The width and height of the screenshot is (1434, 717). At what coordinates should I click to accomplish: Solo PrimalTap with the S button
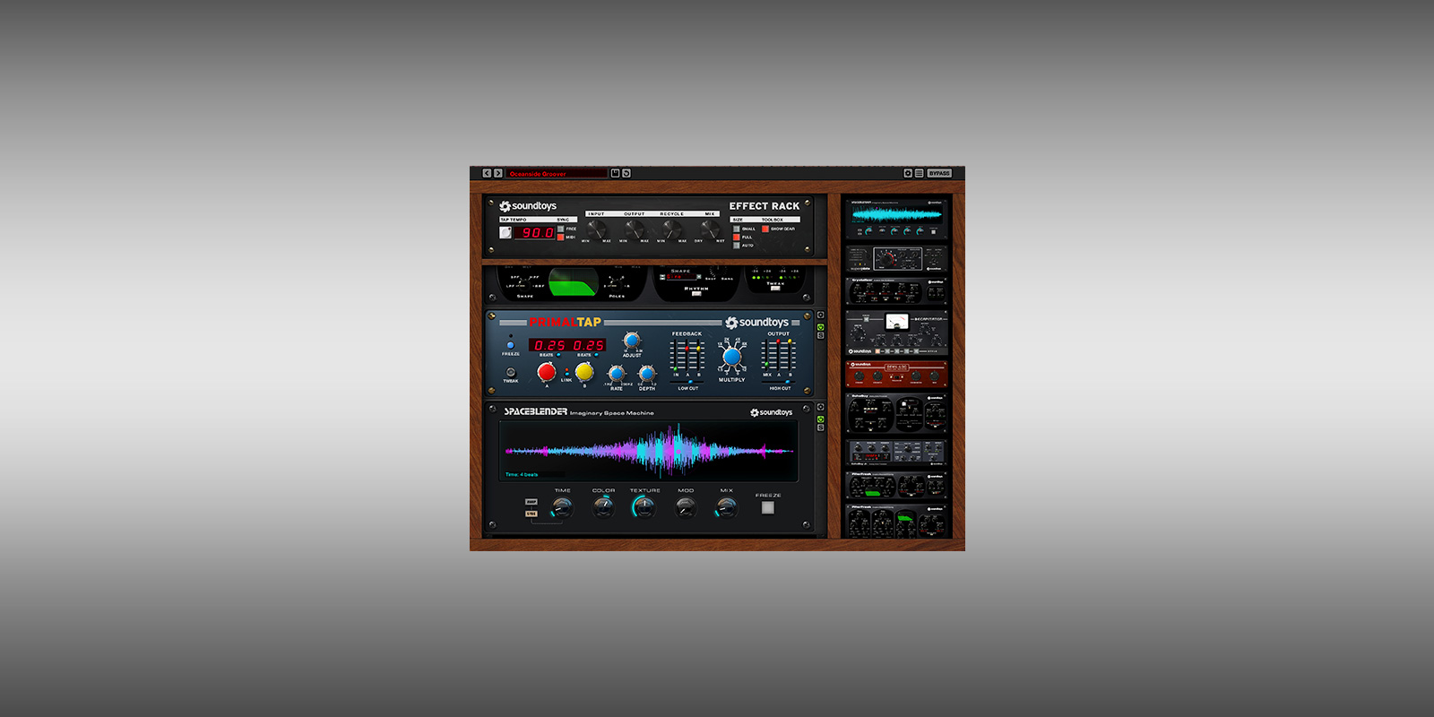(x=820, y=335)
